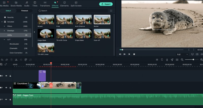The image size is (203, 108).
Task: Open the Stock Media tab
Action: coord(16,4)
